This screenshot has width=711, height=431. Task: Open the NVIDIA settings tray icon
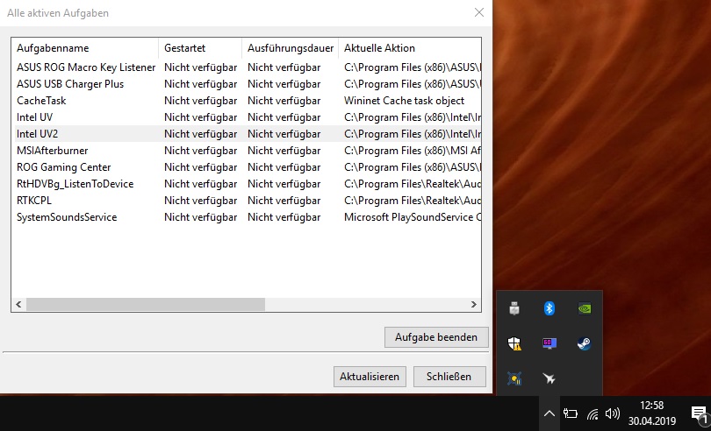pos(584,308)
